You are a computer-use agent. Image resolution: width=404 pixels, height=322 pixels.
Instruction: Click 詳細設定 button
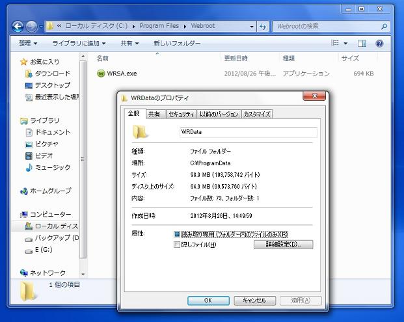pyautogui.click(x=284, y=245)
